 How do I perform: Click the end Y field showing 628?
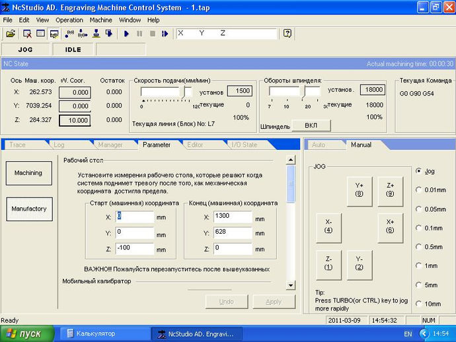[x=233, y=233]
